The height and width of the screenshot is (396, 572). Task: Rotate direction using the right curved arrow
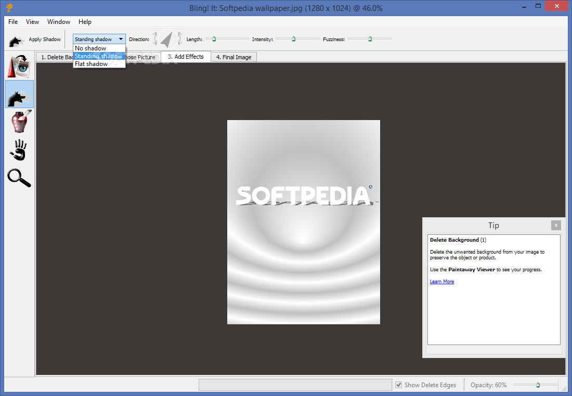click(179, 38)
